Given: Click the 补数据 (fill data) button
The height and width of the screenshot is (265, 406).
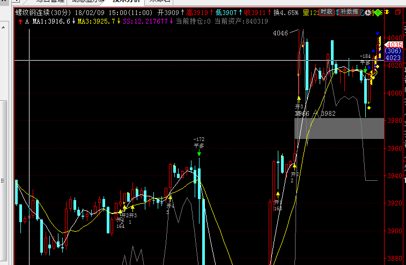Looking at the screenshot, I should pyautogui.click(x=349, y=12).
